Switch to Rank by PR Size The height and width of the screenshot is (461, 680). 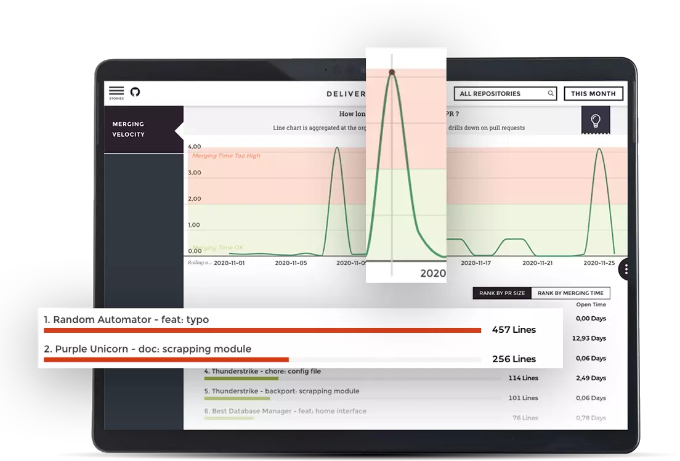tap(502, 293)
